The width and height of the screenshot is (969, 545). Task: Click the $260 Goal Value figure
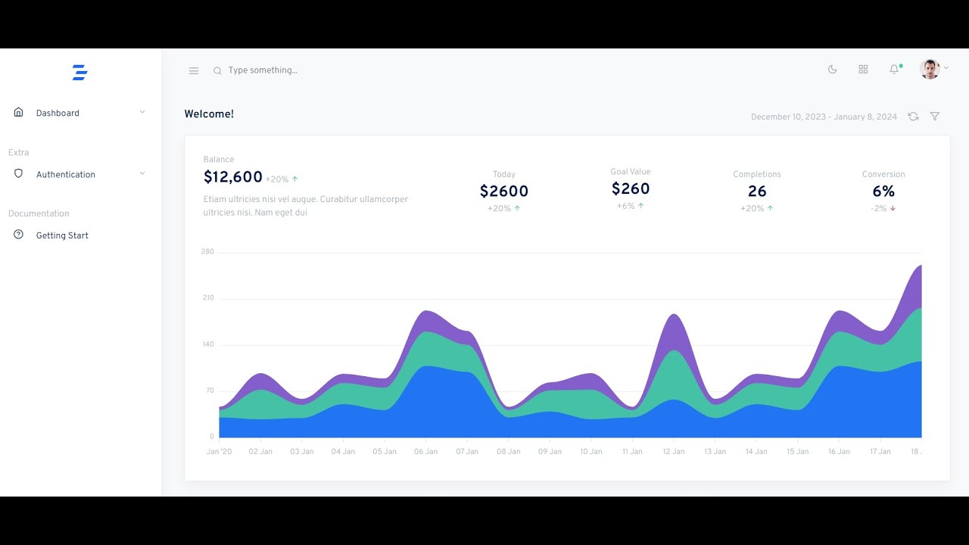(x=631, y=188)
